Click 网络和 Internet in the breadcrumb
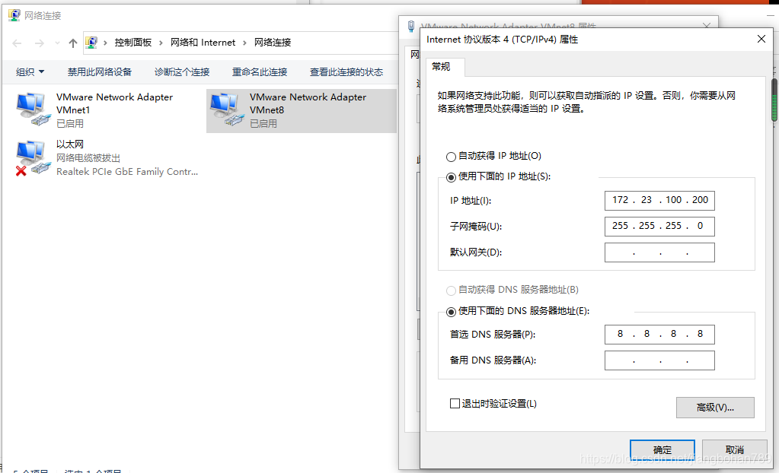This screenshot has height=473, width=779. (203, 43)
